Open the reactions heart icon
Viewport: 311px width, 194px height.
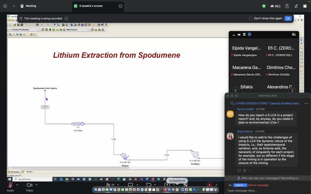[x=149, y=185]
